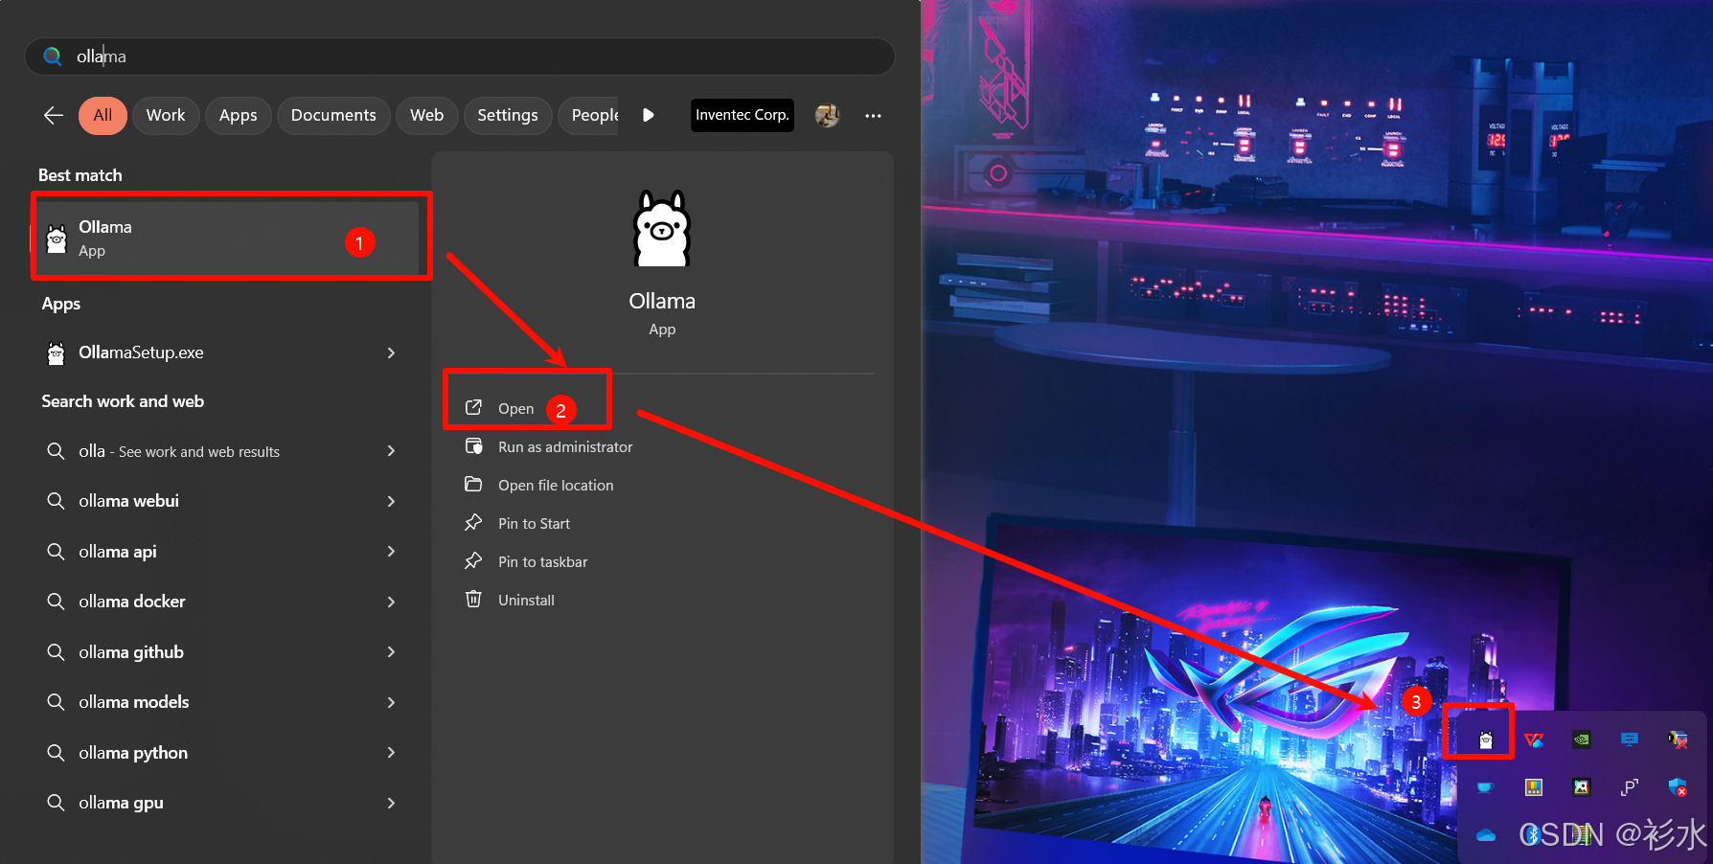Choose the 'ollama docker' search suggestion
Viewport: 1713px width, 864px height.
click(x=131, y=602)
